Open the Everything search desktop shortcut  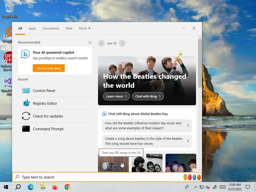7,35
